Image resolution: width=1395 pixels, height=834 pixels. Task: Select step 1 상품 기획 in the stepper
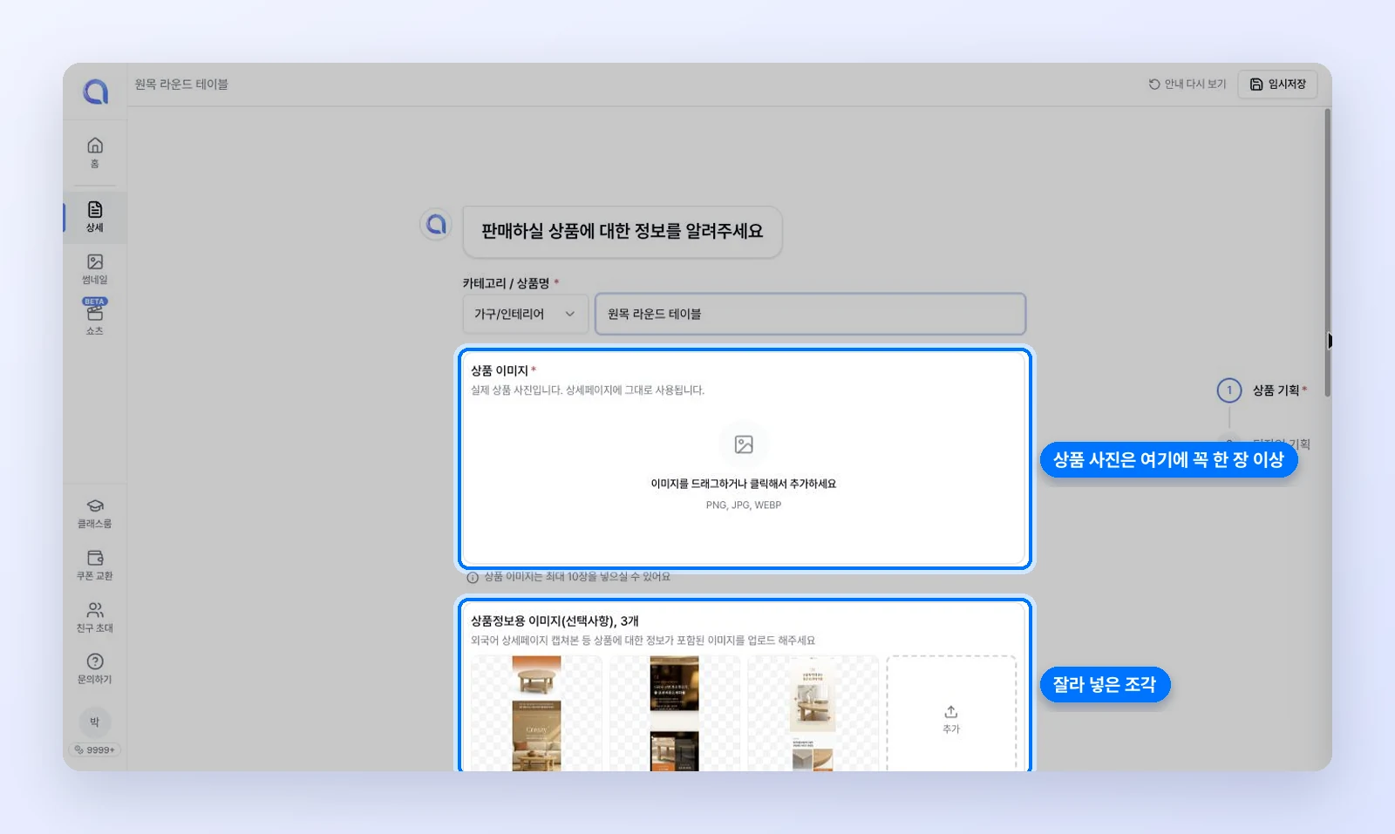(1262, 390)
